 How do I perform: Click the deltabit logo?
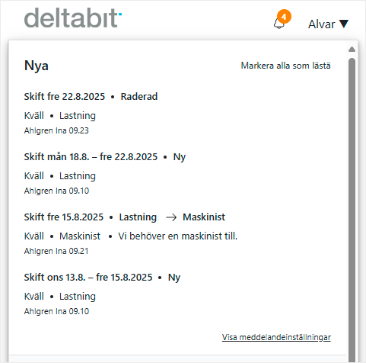pos(73,18)
